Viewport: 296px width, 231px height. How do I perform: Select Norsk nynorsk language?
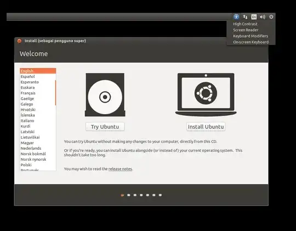(38, 159)
